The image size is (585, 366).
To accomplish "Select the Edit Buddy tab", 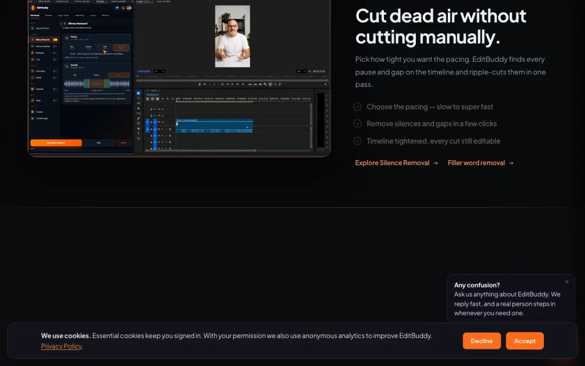I will 35,15.
